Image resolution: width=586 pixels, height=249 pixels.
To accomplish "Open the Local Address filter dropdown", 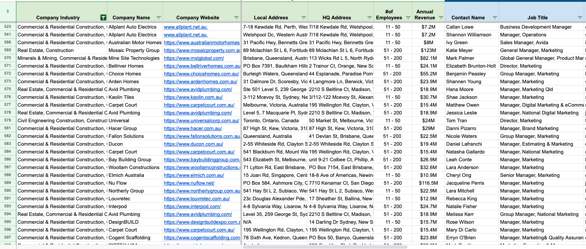I will 304,17.
